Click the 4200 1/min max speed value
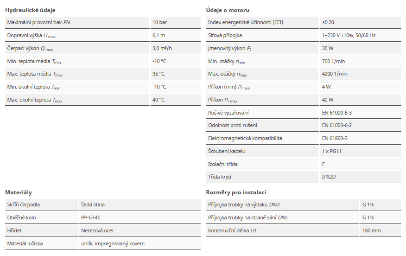 (x=335, y=74)
